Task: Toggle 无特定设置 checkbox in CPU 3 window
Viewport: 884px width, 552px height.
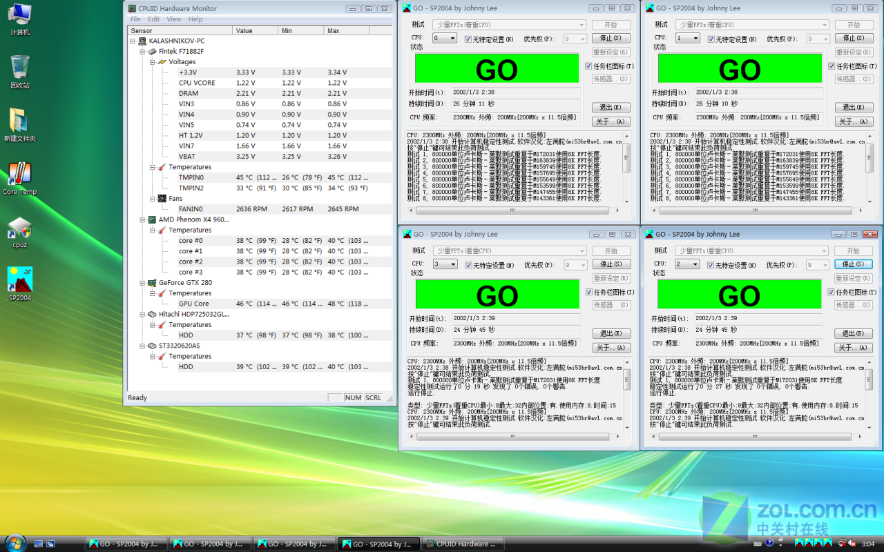Action: click(468, 265)
